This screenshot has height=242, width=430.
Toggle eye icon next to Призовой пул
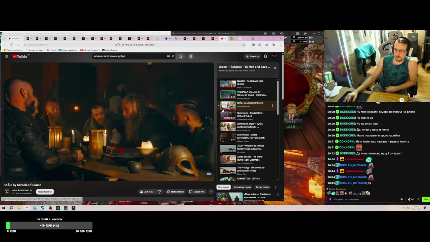[x=294, y=38]
